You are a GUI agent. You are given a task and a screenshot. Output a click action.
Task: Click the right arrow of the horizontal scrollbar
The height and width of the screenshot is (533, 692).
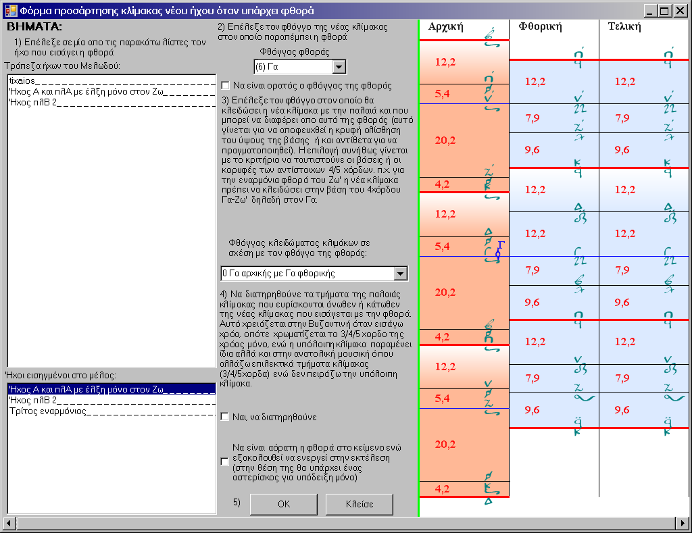coord(685,524)
